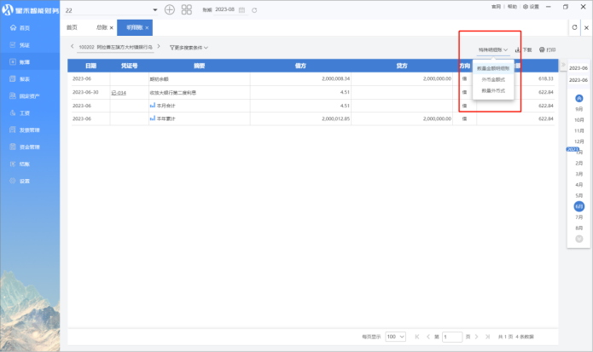Expand the 更多搜索条件 filter

[x=189, y=47]
